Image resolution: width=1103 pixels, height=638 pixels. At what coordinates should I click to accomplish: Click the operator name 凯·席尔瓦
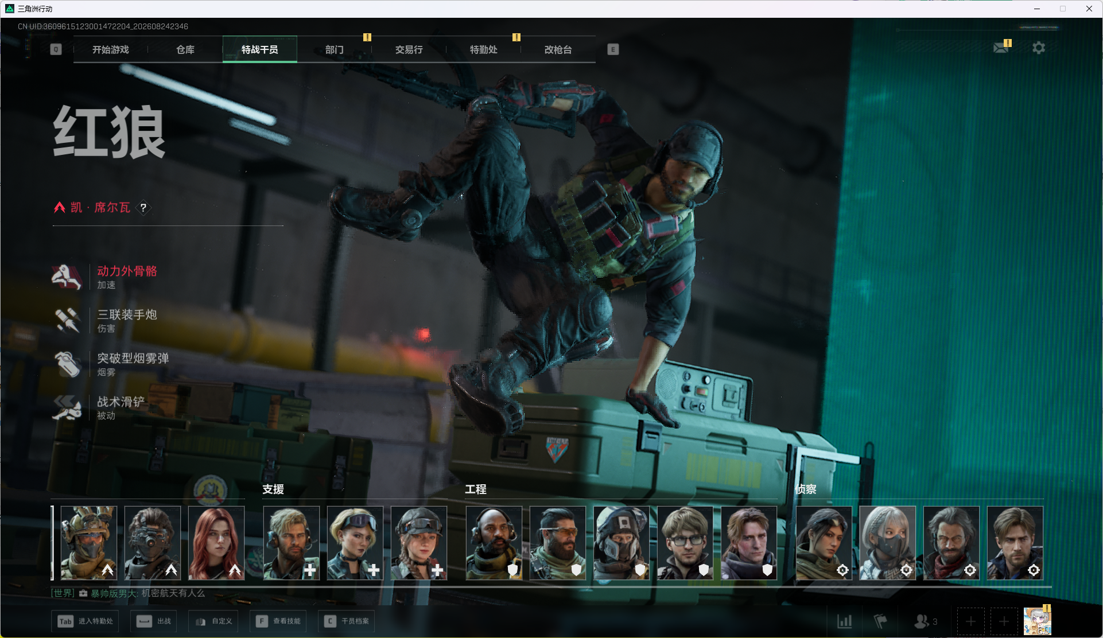[x=100, y=208]
